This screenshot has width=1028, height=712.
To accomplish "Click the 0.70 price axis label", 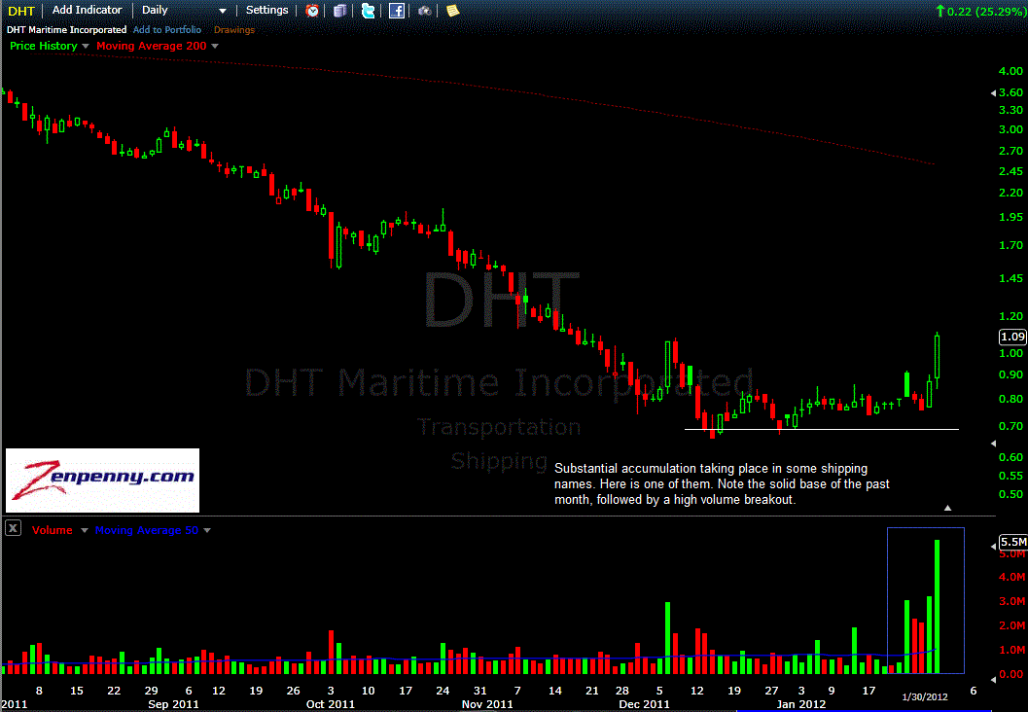I will click(x=1010, y=426).
